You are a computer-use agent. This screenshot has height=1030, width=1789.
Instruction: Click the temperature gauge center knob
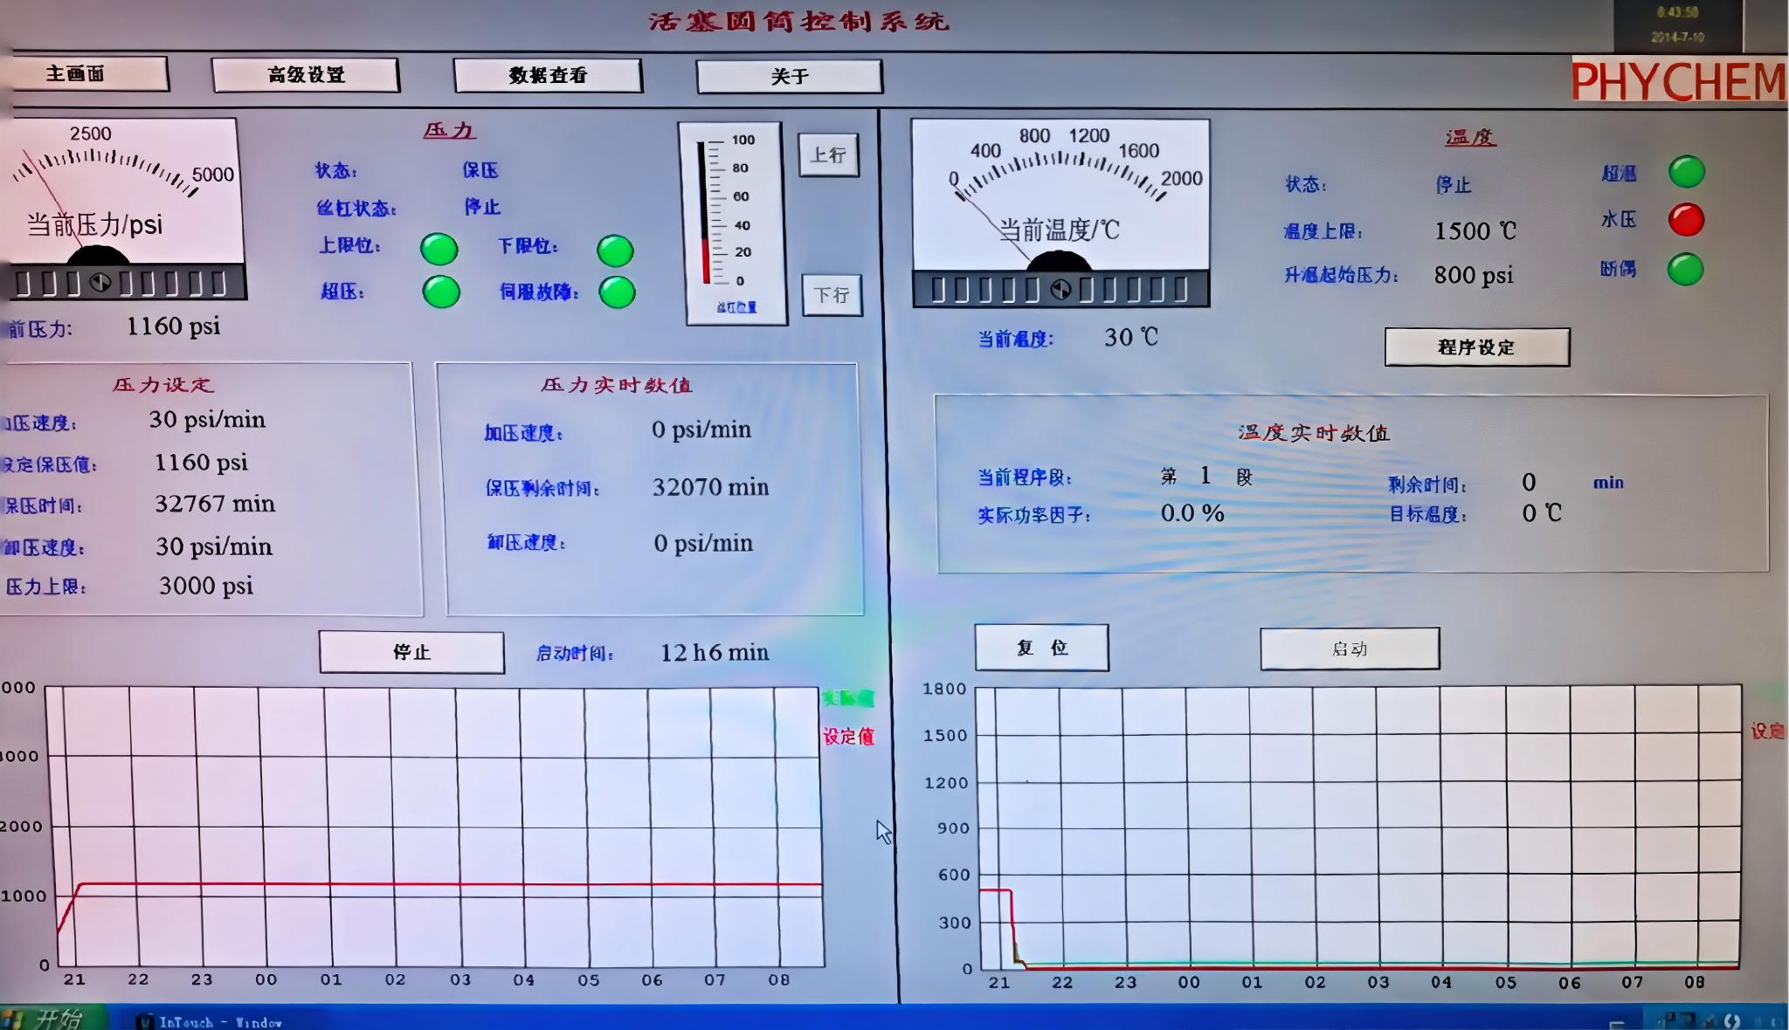(x=1060, y=290)
